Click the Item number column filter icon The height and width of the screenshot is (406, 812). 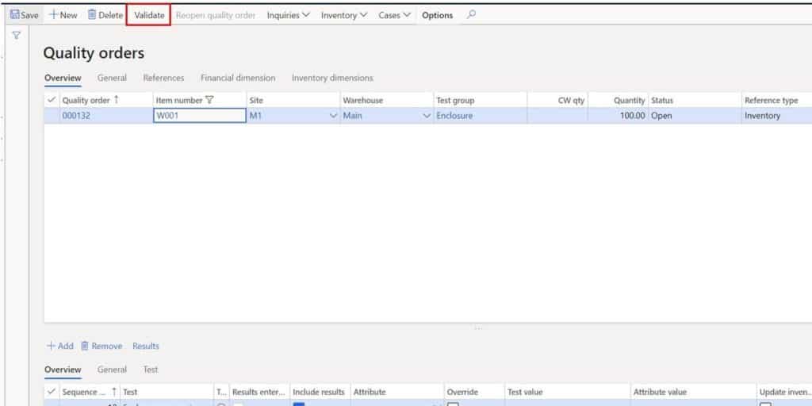(209, 100)
